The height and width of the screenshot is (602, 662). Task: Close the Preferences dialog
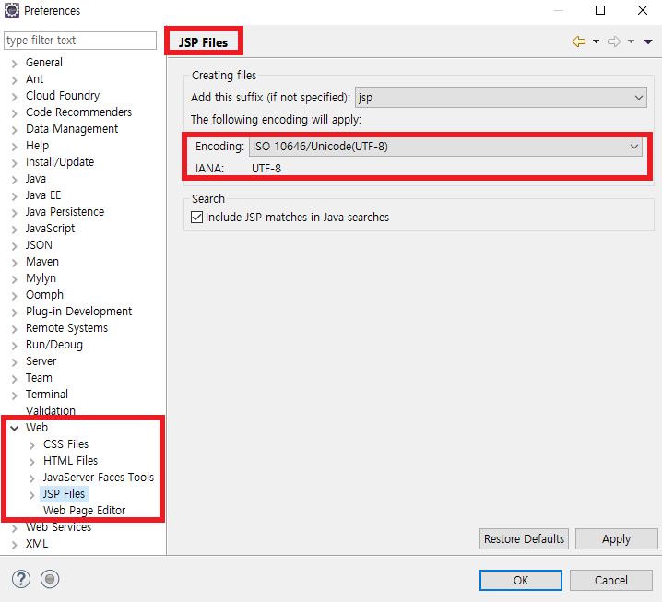pos(642,10)
